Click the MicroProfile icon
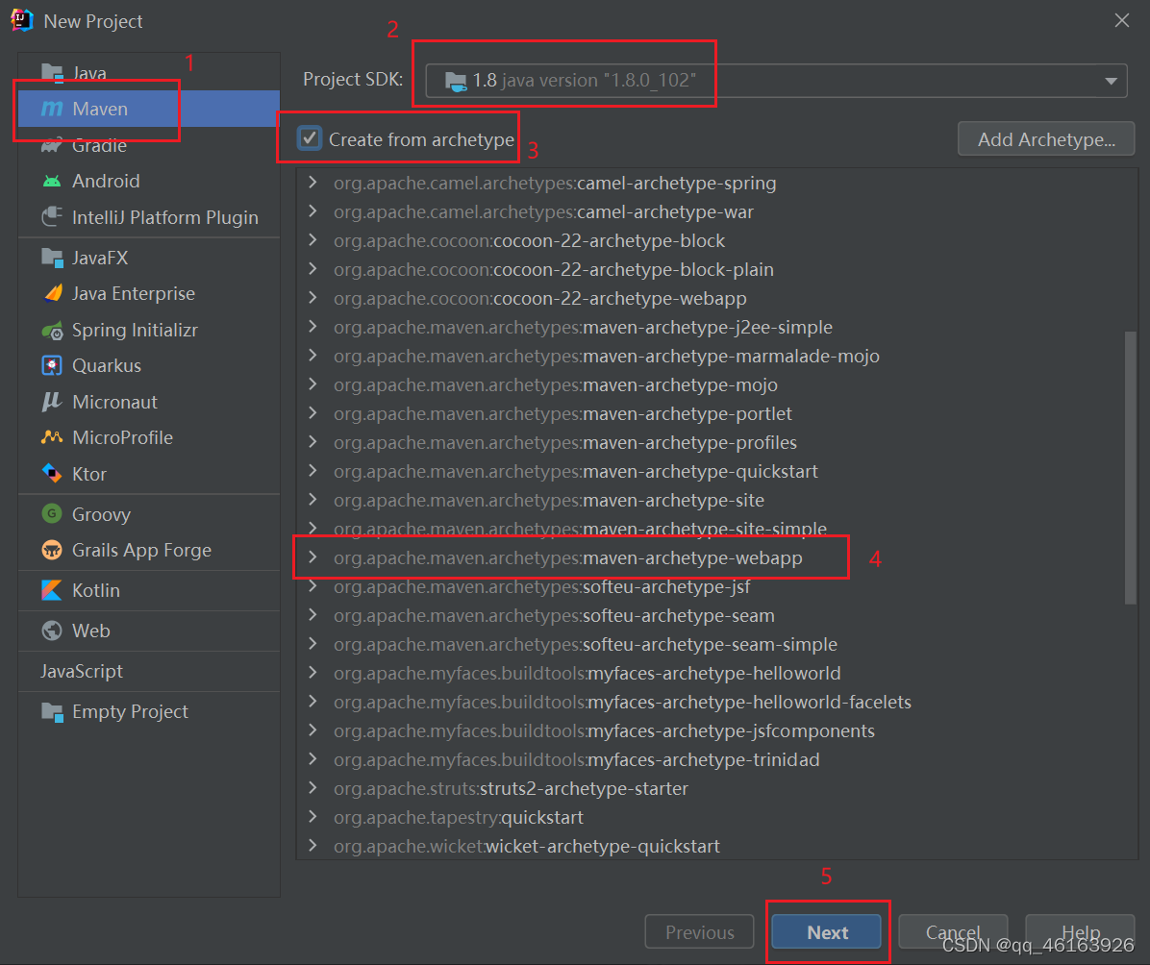1150x965 pixels. tap(52, 437)
